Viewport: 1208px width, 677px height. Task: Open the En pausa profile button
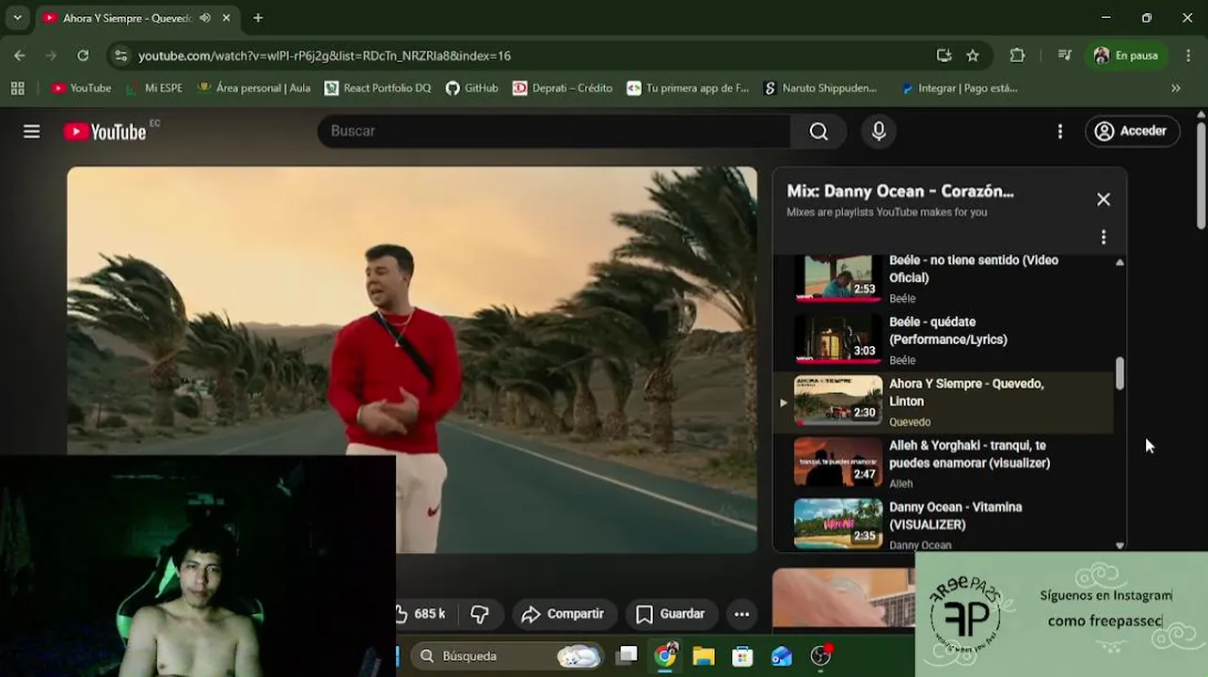tap(1126, 55)
